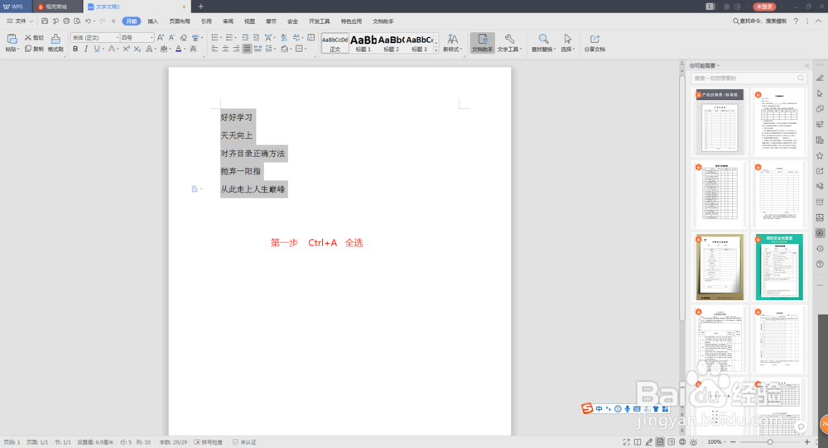Open the Select (选择) dropdown

pos(567,42)
